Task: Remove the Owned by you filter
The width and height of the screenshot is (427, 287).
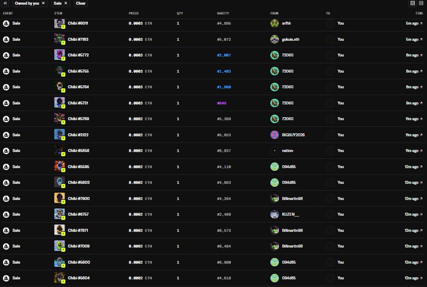Action: point(43,3)
